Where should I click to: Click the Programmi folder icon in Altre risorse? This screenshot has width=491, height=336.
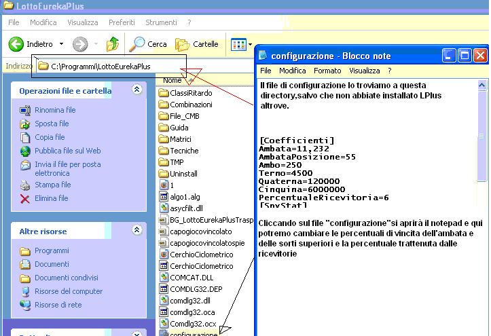point(25,251)
